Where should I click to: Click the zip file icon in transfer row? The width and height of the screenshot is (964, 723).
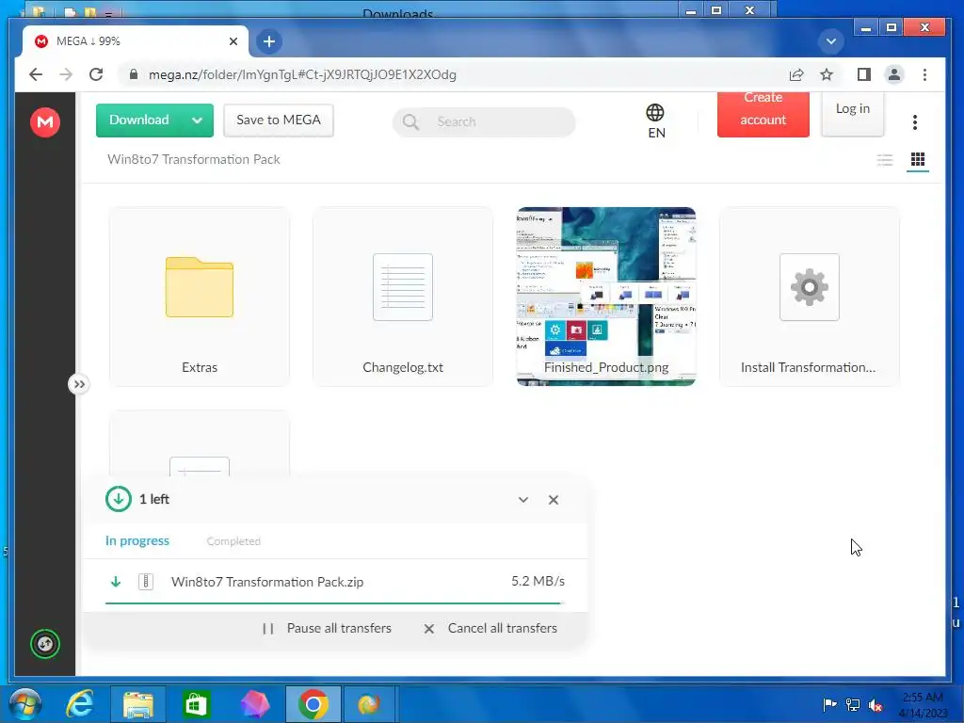(146, 582)
